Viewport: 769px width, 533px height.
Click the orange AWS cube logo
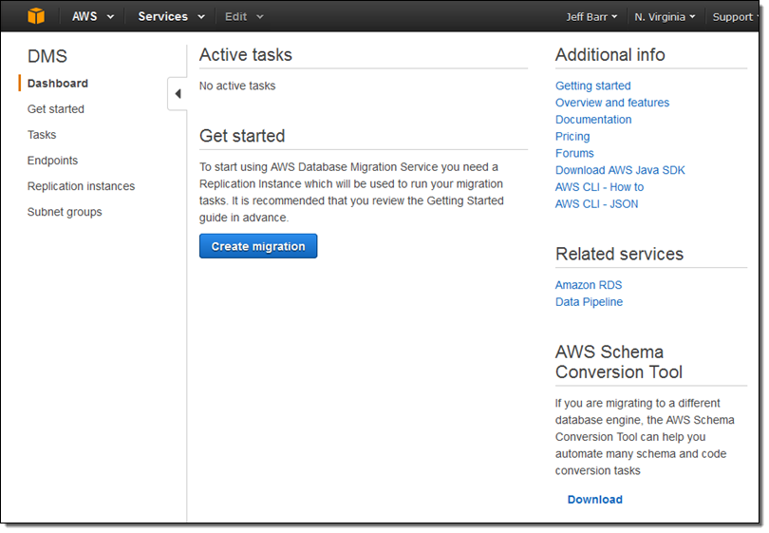coord(36,16)
